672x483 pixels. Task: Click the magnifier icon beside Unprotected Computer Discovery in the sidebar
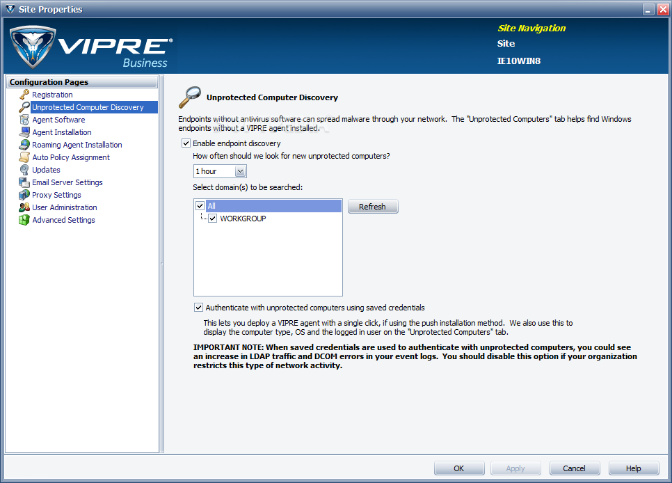24,107
